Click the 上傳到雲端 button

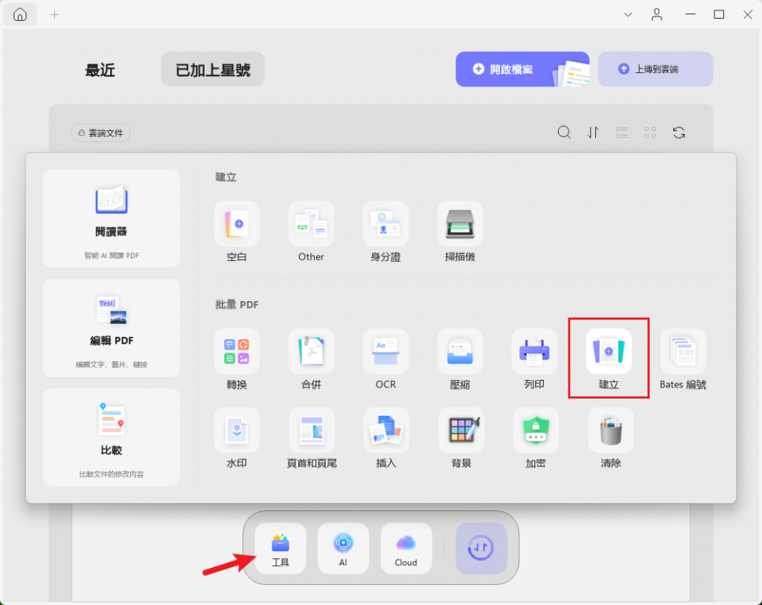tap(656, 69)
